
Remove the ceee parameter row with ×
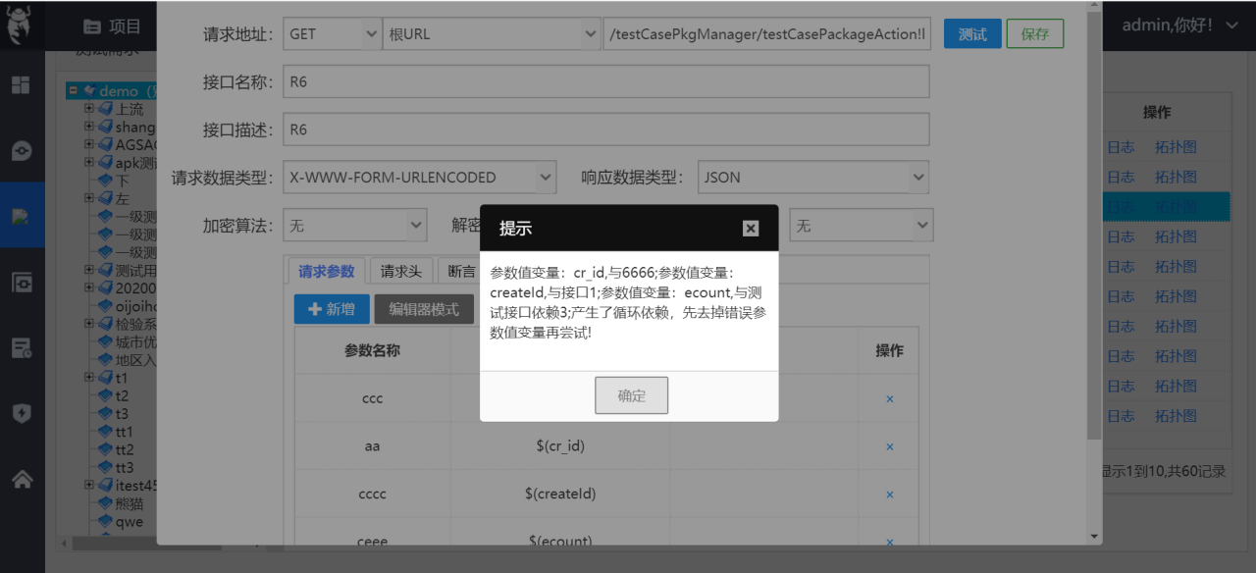(890, 541)
